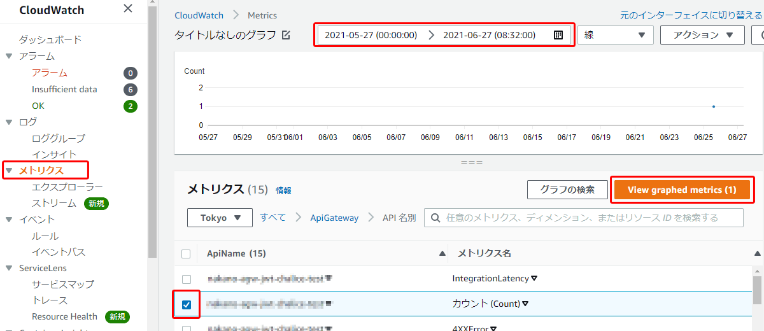Image resolution: width=764 pixels, height=331 pixels.
Task: Open Resource Health in sidebar
Action: coord(64,316)
